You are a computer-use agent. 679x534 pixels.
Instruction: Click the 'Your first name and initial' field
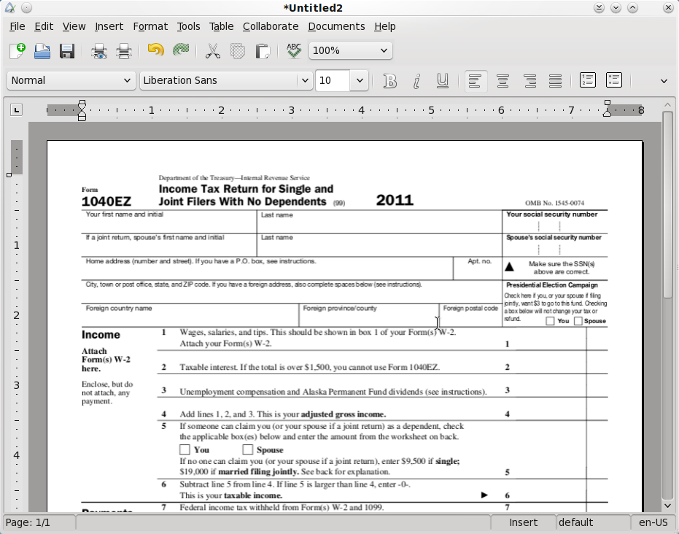pos(169,222)
